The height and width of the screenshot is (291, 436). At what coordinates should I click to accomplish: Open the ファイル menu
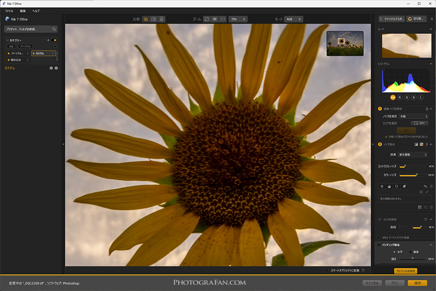click(x=9, y=11)
